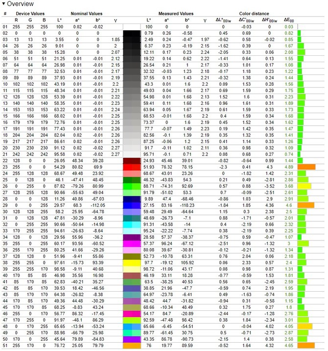Click nominal gamma 1.85 in row 03
The width and height of the screenshot is (328, 351).
click(116, 40)
